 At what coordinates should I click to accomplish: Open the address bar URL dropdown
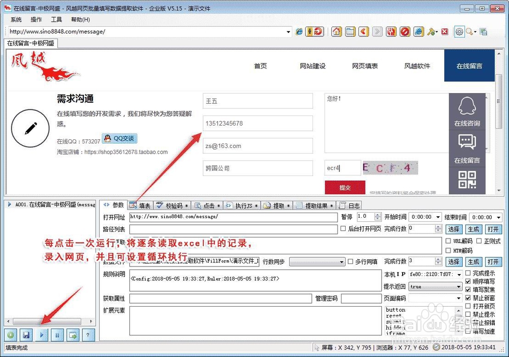(288, 32)
